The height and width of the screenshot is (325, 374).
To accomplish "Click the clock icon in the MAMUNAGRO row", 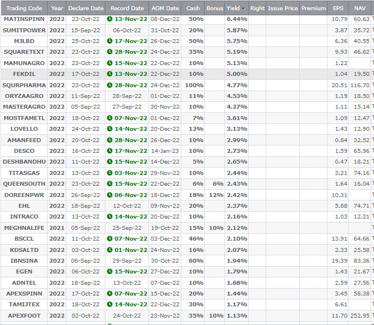I will point(109,63).
